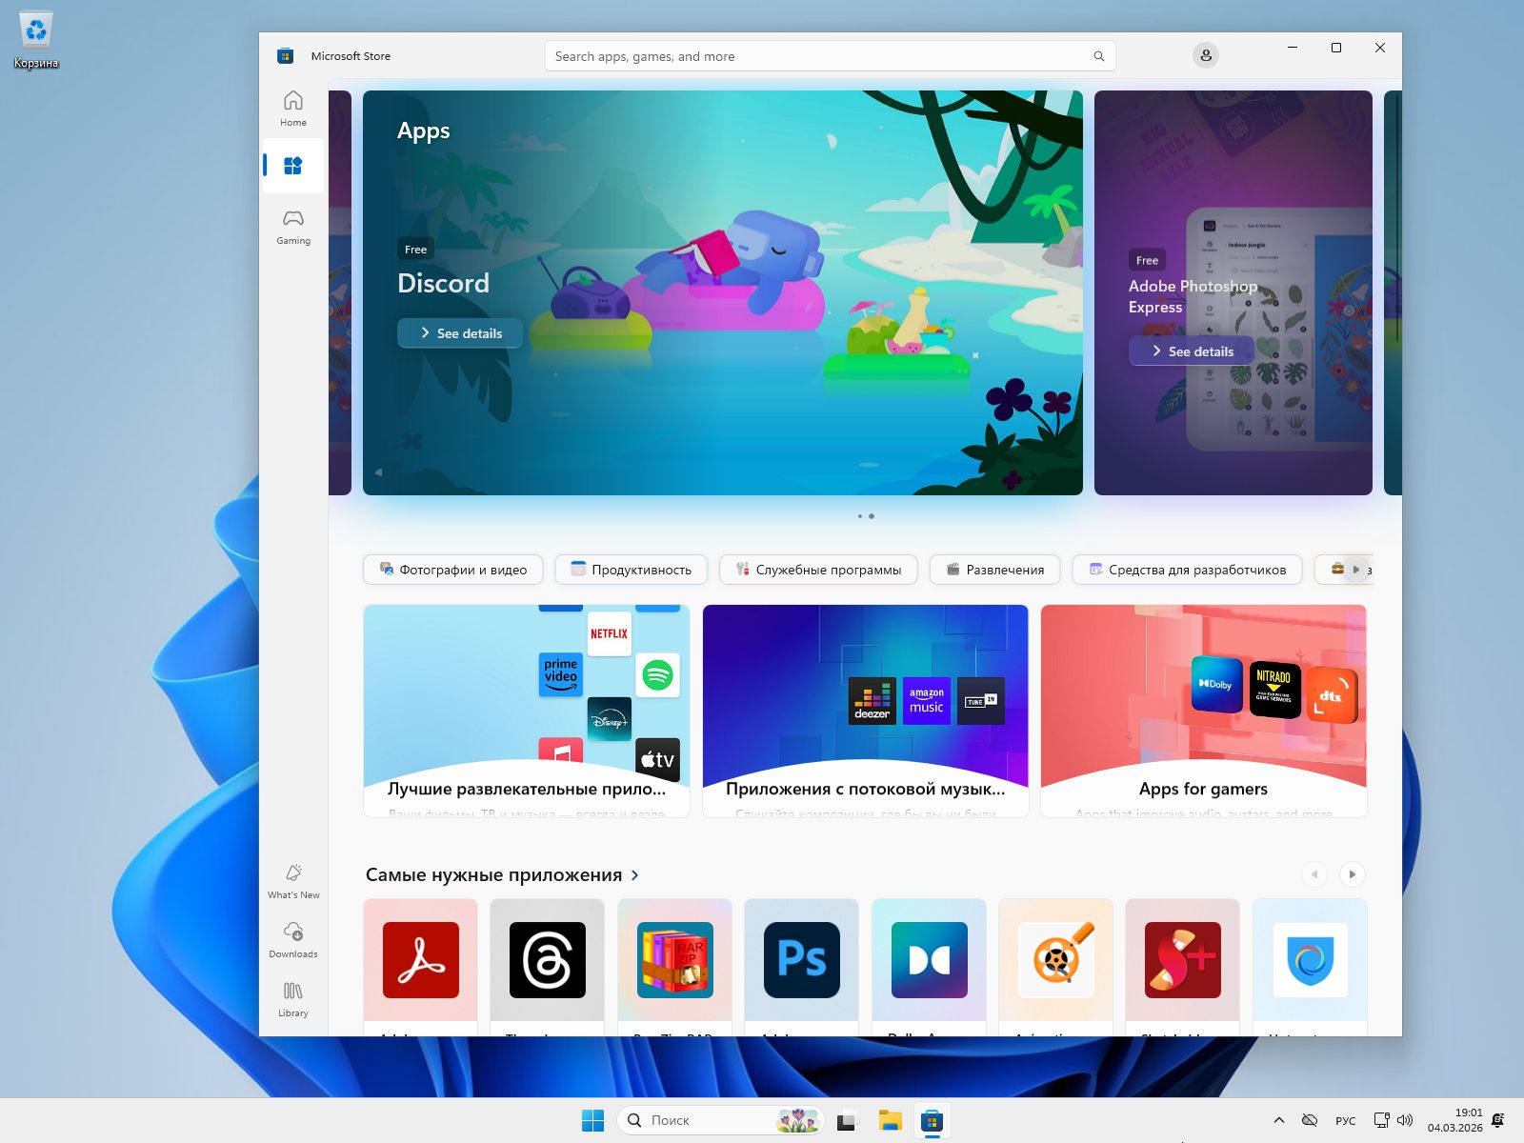Open the Dolby Access app tile

tap(929, 959)
